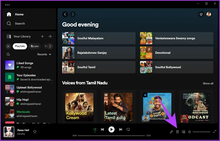Toggle repeat mode
This screenshot has width=220, height=141.
click(x=128, y=129)
